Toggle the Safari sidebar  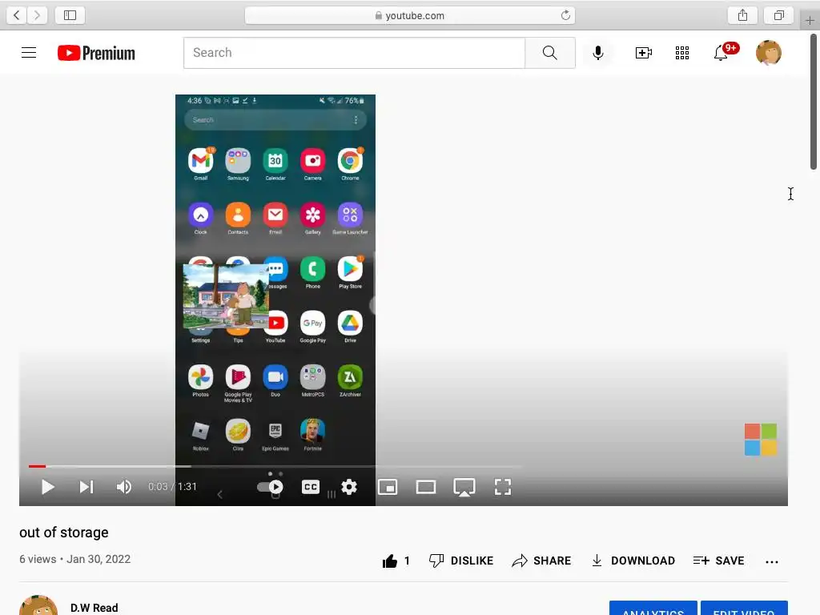pos(70,15)
